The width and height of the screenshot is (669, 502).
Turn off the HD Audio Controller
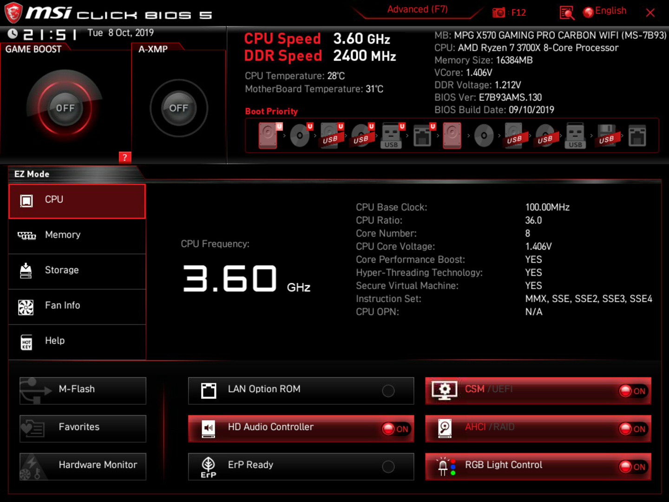(395, 429)
